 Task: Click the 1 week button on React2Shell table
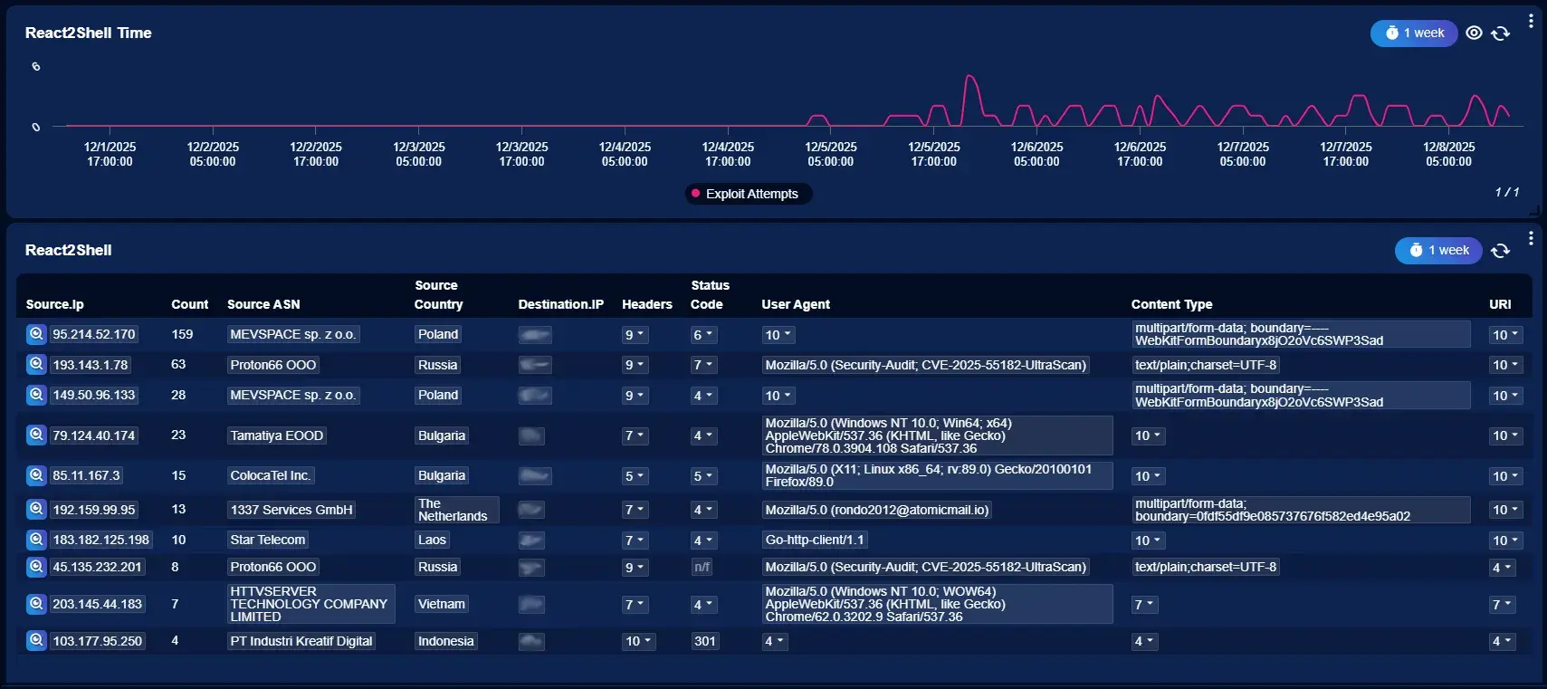coord(1438,251)
